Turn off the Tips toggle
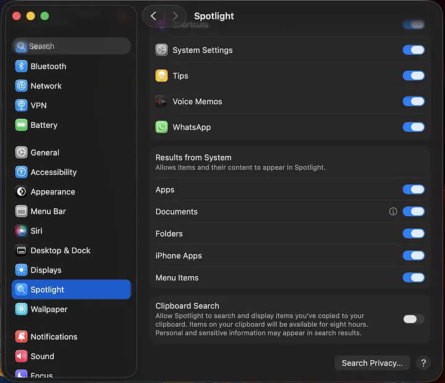Viewport: 445px width, 383px height. tap(413, 76)
